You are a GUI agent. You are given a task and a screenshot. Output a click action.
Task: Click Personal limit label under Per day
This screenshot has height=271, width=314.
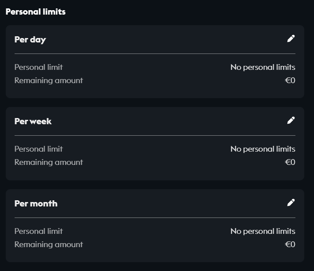[x=38, y=67]
